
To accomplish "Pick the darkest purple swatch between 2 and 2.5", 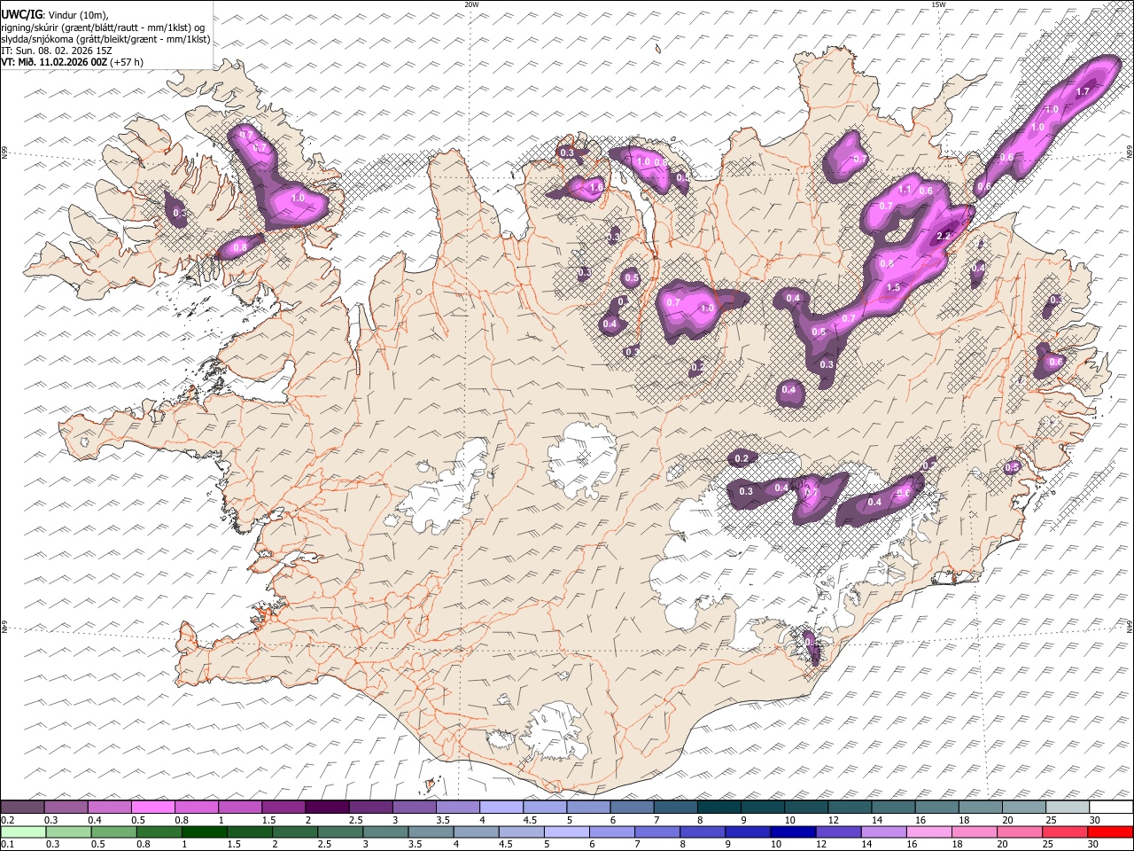I will tap(327, 808).
